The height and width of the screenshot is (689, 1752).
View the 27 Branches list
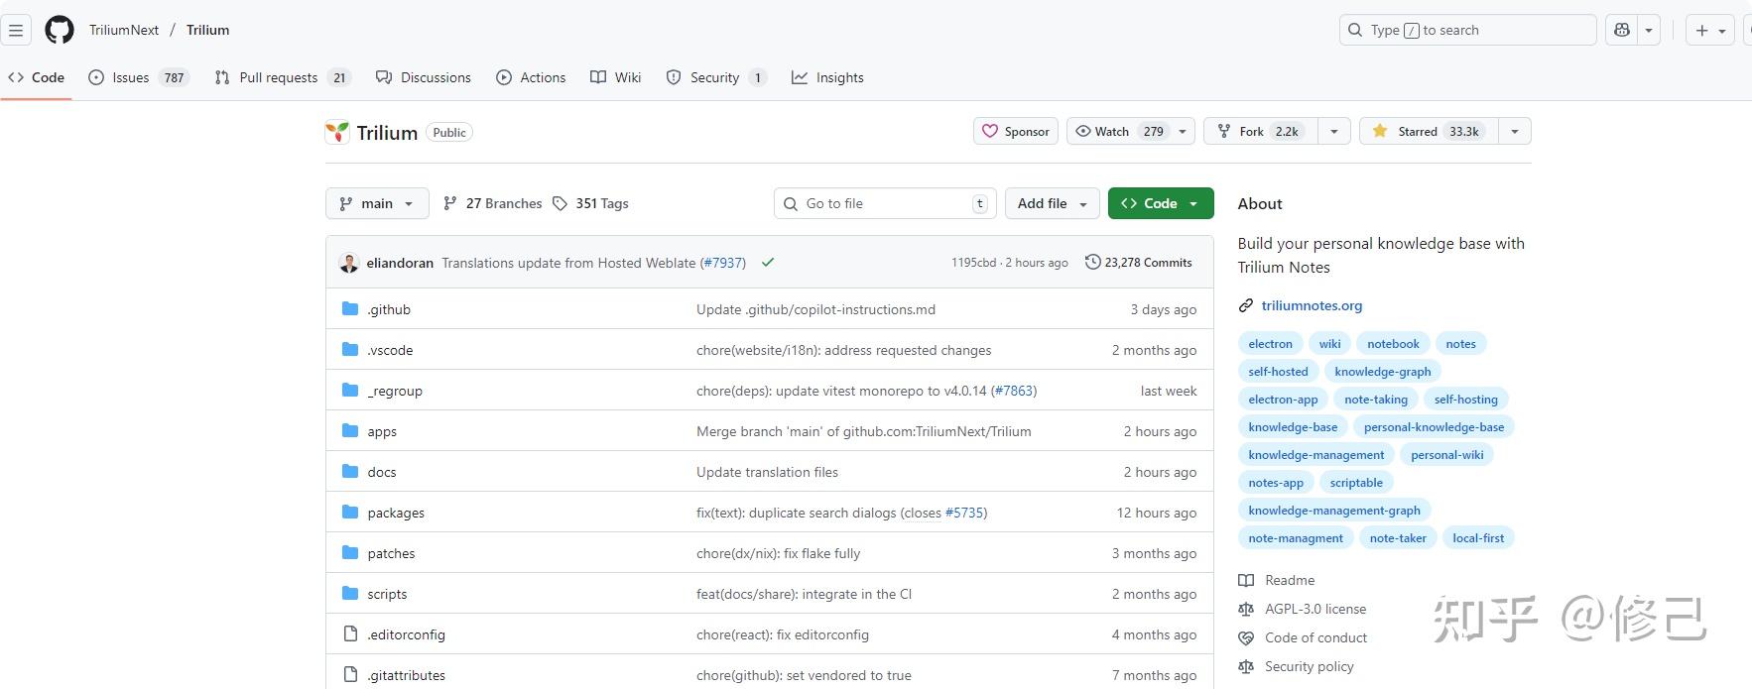493,203
